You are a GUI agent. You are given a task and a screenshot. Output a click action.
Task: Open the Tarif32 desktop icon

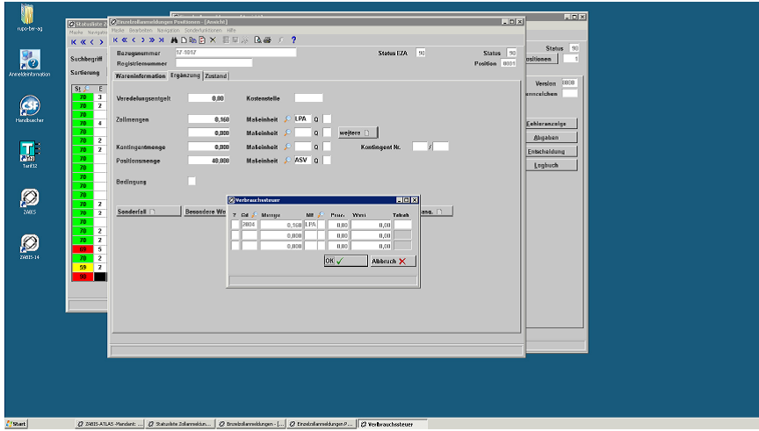[x=29, y=151]
